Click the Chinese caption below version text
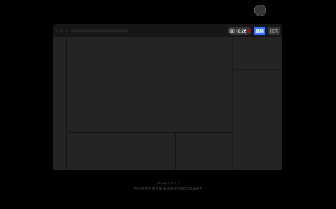Viewport: 336px width, 209px height. coord(168,189)
